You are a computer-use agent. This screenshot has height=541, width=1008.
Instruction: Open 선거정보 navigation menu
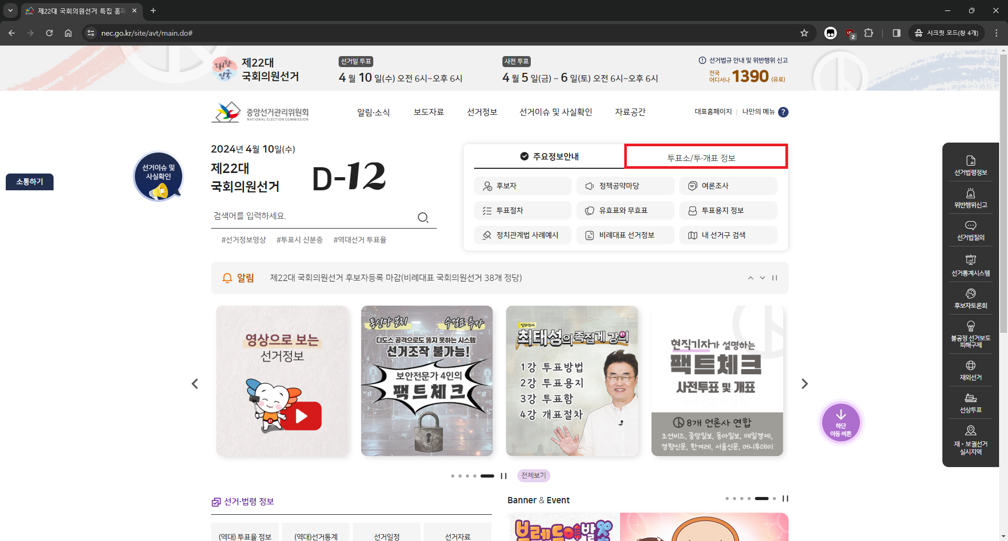482,112
